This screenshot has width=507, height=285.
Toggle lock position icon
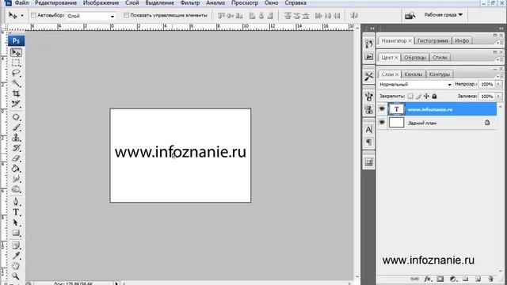pyautogui.click(x=426, y=96)
